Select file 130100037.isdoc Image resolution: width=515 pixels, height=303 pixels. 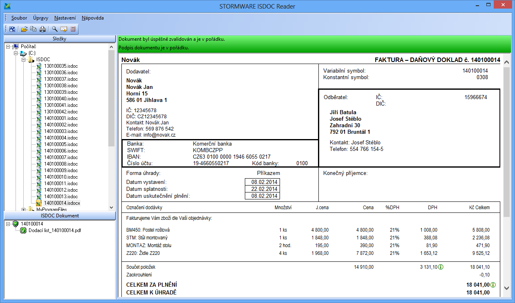tap(61, 79)
